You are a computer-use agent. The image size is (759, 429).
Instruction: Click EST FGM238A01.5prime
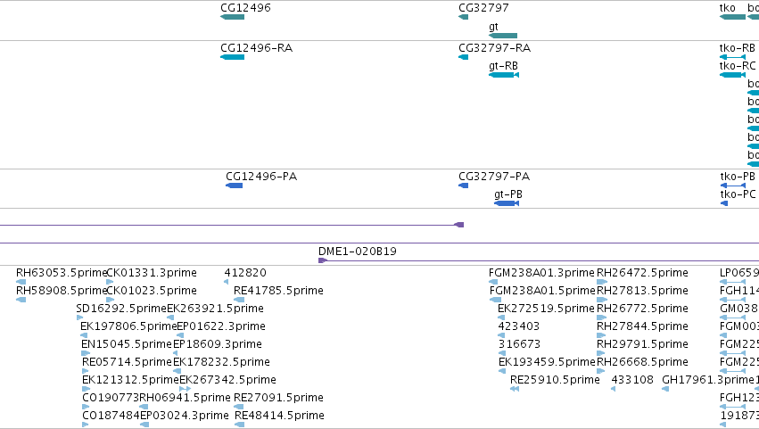pos(542,291)
